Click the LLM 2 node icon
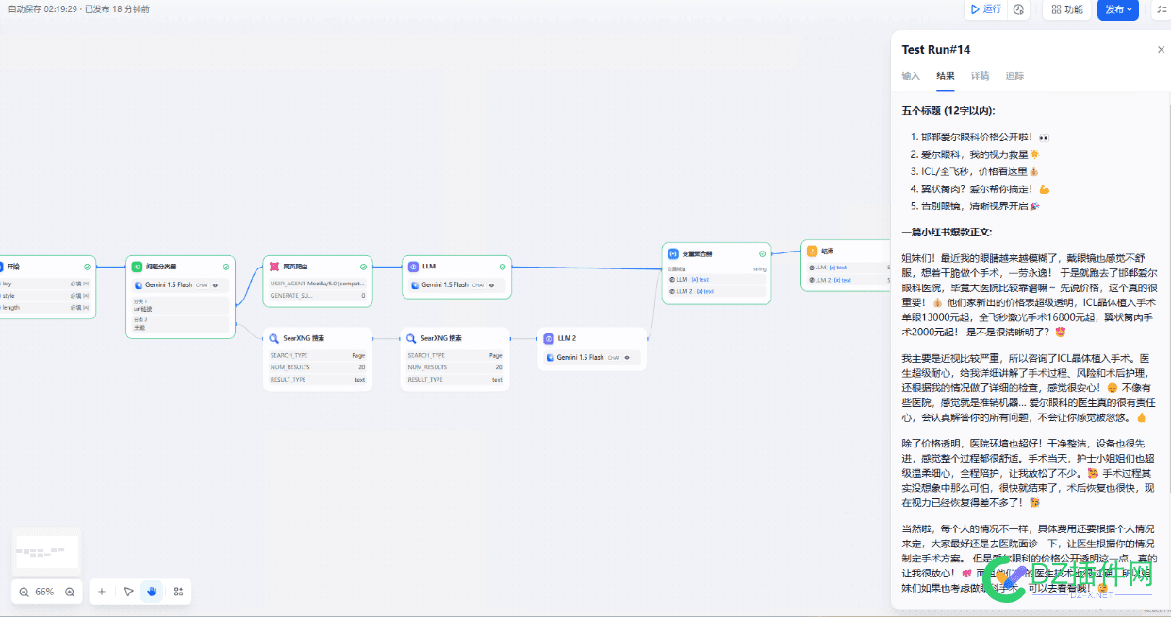The height and width of the screenshot is (617, 1171). [x=549, y=337]
